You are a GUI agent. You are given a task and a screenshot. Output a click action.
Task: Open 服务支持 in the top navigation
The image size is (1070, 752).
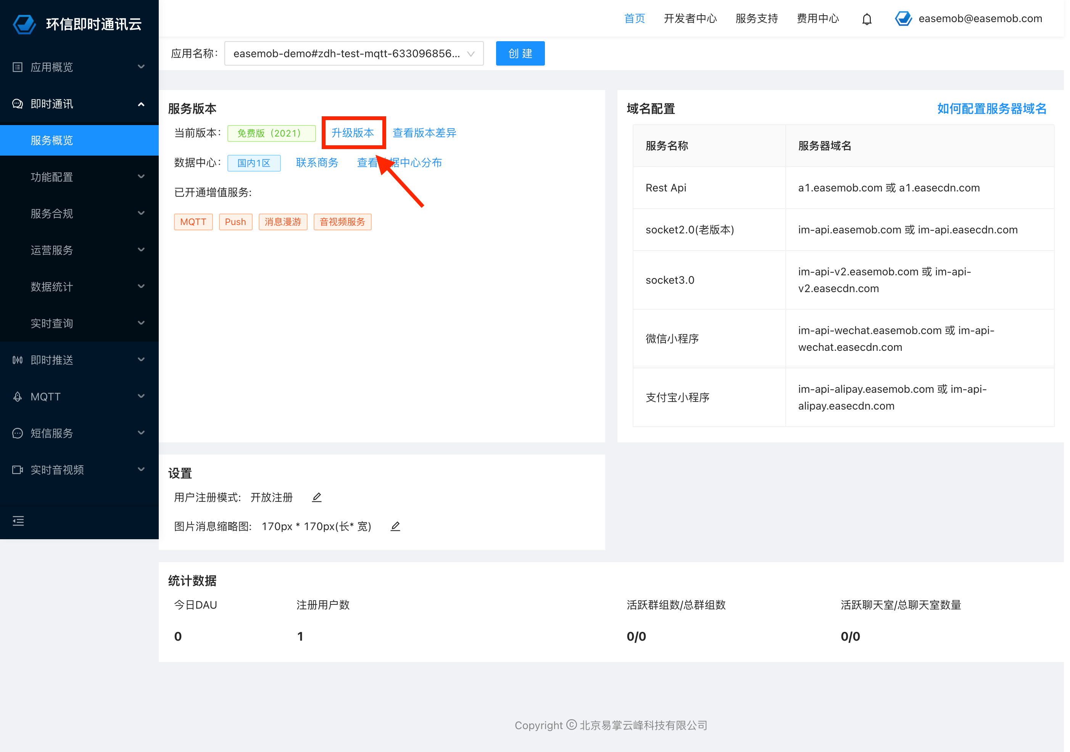pyautogui.click(x=757, y=19)
